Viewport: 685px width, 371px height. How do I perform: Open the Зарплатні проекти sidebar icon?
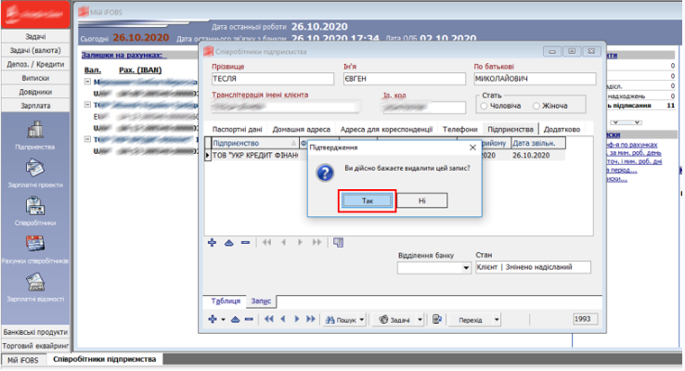pos(35,168)
